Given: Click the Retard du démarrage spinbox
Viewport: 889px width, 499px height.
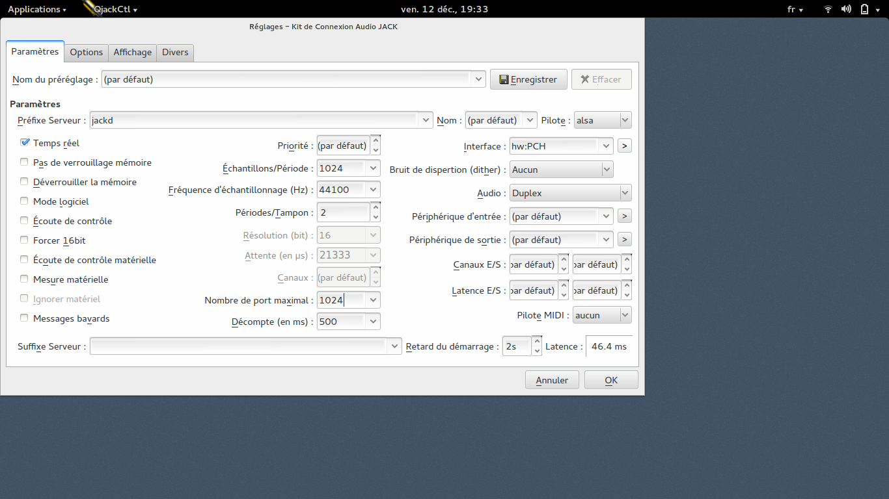Looking at the screenshot, I should coord(523,346).
